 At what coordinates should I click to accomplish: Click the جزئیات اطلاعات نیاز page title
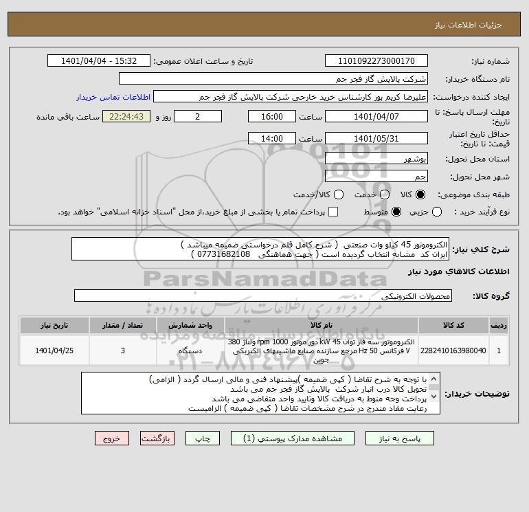469,25
